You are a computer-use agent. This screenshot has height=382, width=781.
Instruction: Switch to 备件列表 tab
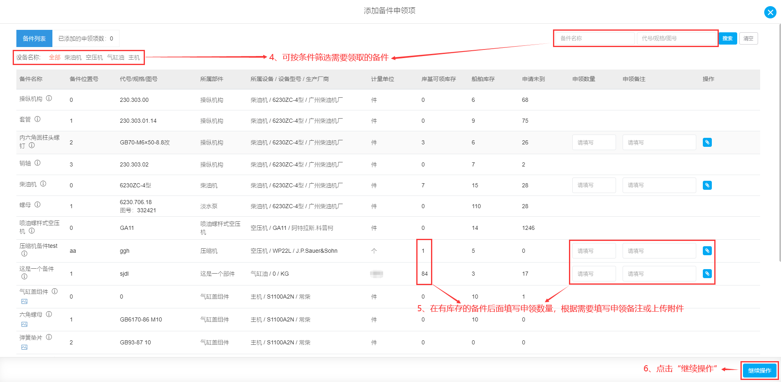34,38
